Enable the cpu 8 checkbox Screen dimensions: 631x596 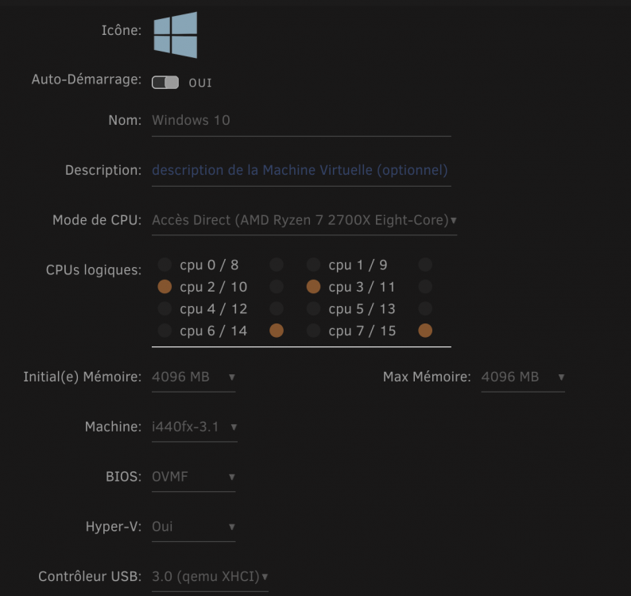(x=277, y=265)
